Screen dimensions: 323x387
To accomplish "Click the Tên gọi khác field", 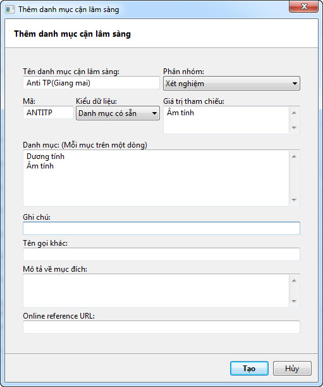I will click(x=161, y=254).
